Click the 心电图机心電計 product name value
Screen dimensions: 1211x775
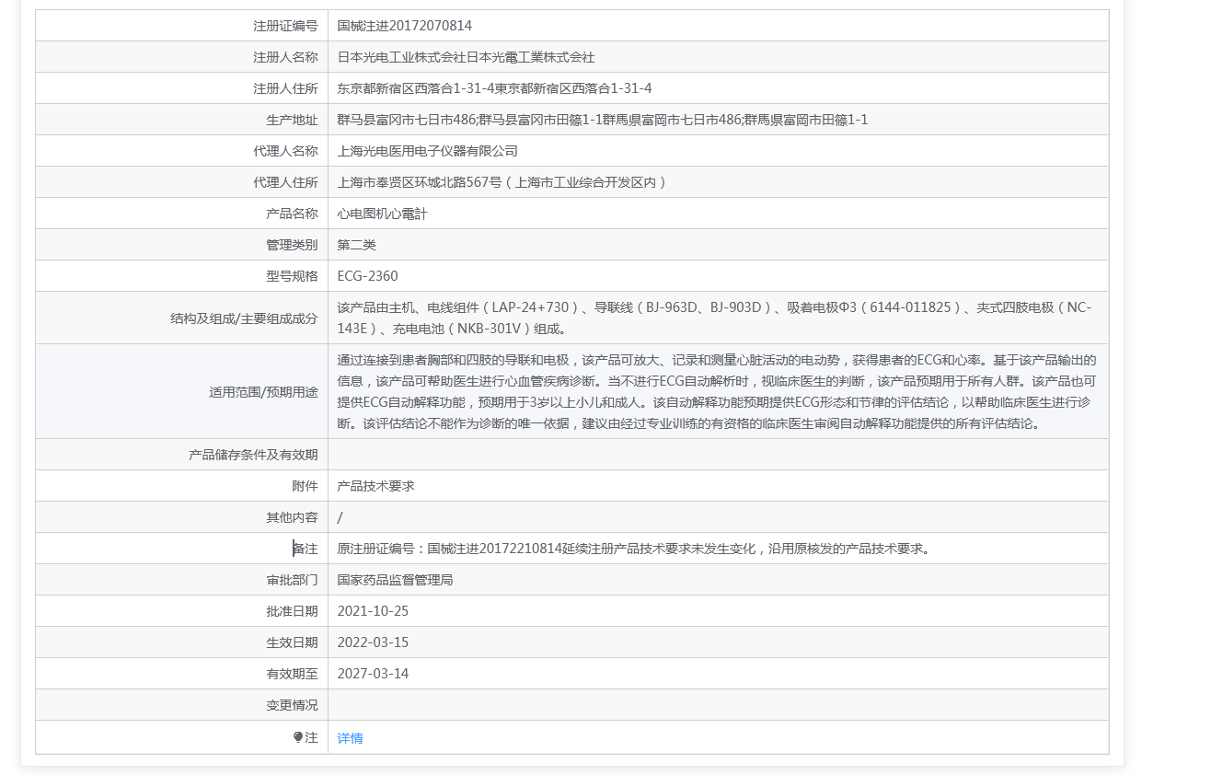(x=383, y=214)
